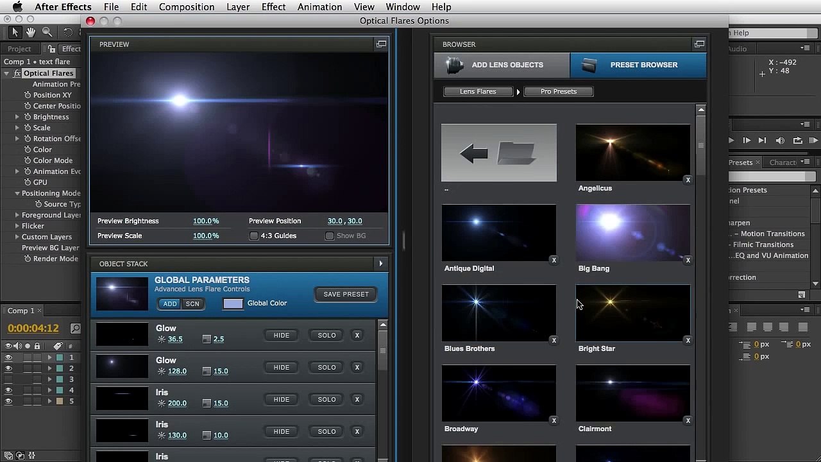Click the stopwatch beside Render Mode
This screenshot has height=462, width=821.
click(28, 259)
